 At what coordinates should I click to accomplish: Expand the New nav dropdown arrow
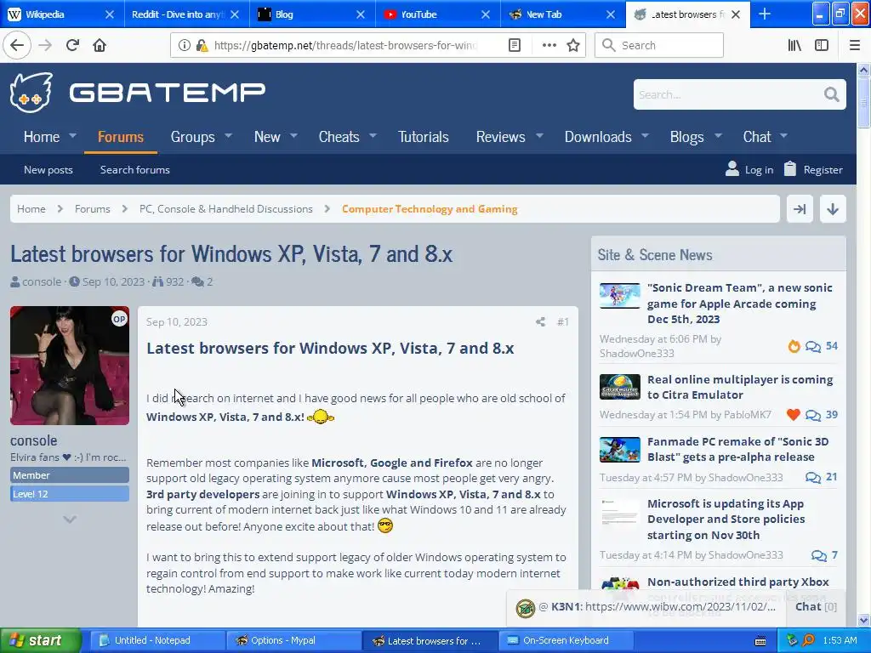[x=293, y=135]
